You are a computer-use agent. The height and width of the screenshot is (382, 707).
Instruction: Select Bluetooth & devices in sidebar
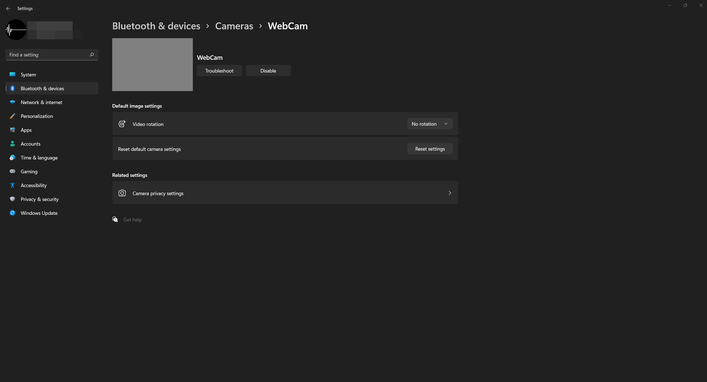point(52,88)
